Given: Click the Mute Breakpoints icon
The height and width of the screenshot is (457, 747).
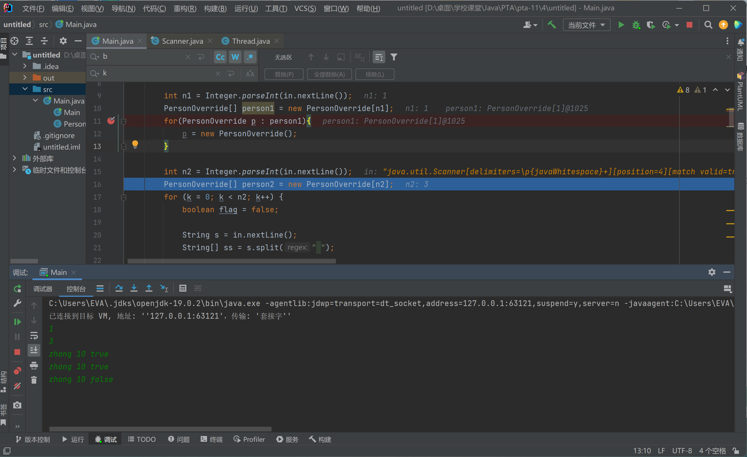Looking at the screenshot, I should coord(17,386).
